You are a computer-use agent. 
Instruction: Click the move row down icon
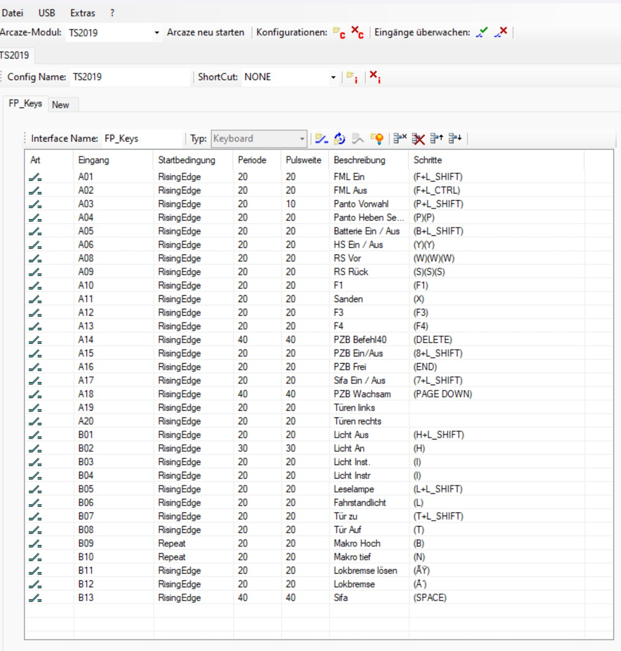[x=455, y=139]
